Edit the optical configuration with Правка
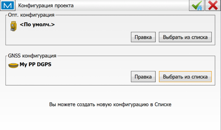Viewport: 221px width, 130px height. coord(143,37)
